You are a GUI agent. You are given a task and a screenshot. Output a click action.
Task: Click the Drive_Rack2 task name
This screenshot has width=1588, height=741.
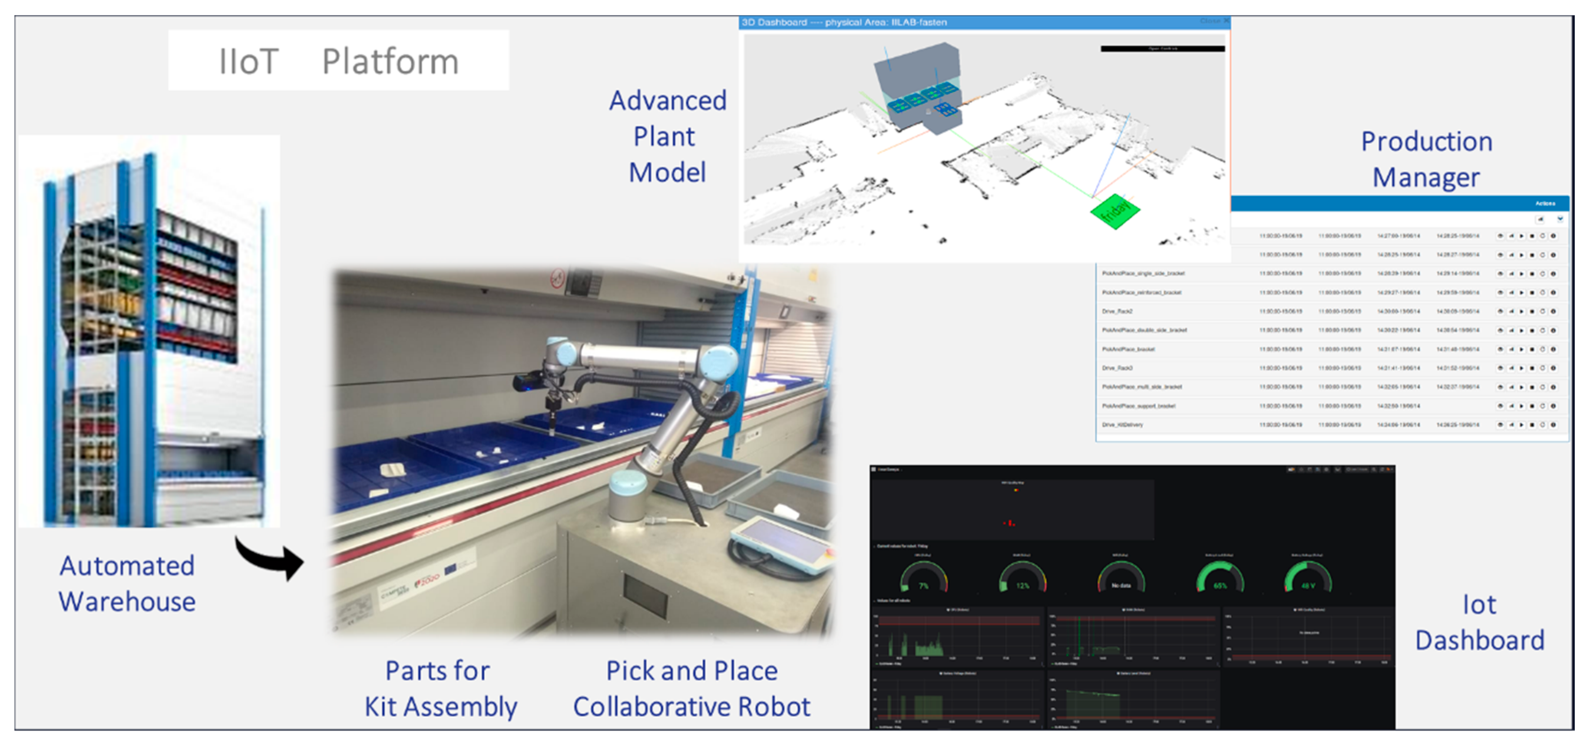point(1117,312)
